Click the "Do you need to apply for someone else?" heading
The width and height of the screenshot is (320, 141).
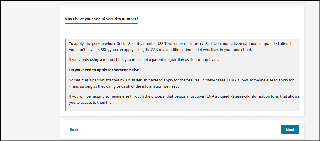tap(104, 70)
